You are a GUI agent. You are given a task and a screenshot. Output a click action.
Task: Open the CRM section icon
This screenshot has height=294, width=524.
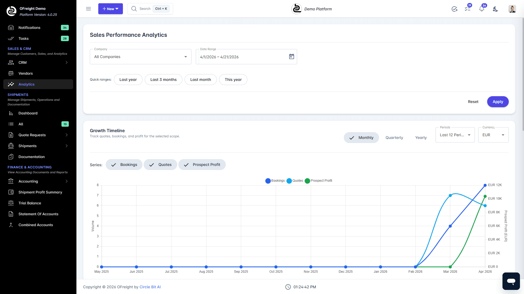[x=11, y=62]
